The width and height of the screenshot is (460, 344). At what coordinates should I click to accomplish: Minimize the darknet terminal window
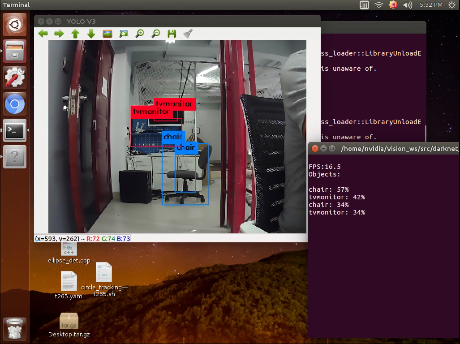(x=323, y=148)
